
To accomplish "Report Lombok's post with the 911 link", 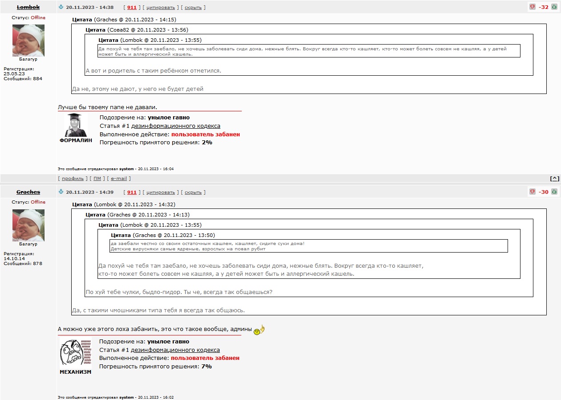I will [x=132, y=8].
